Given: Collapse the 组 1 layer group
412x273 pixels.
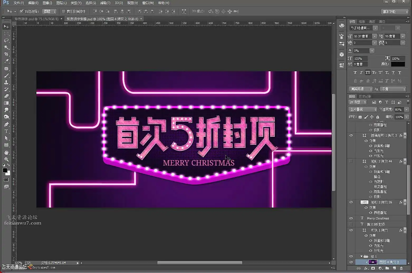Looking at the screenshot, I should [x=361, y=256].
